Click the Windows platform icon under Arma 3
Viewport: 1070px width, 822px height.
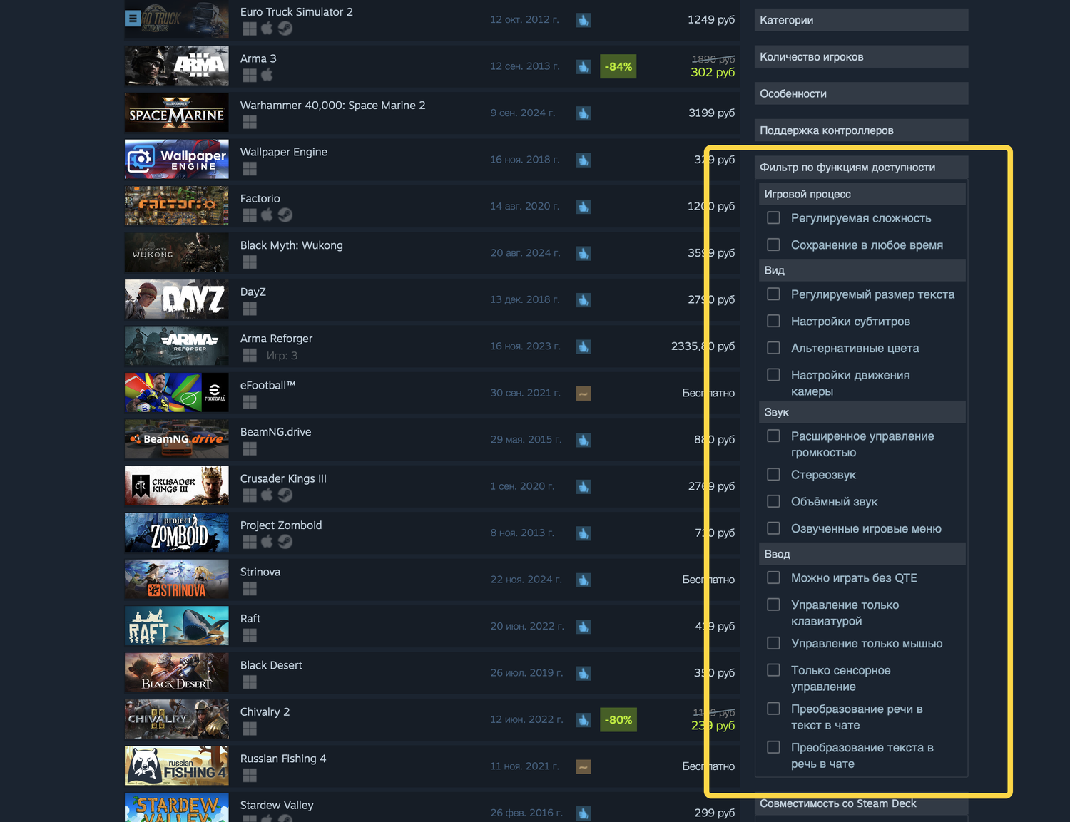250,75
